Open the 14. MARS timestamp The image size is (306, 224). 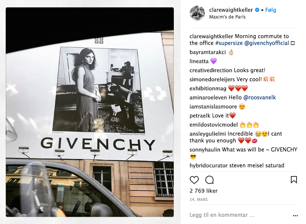tap(199, 199)
